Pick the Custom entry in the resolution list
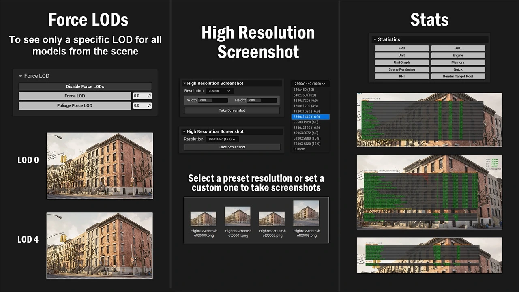 (299, 149)
